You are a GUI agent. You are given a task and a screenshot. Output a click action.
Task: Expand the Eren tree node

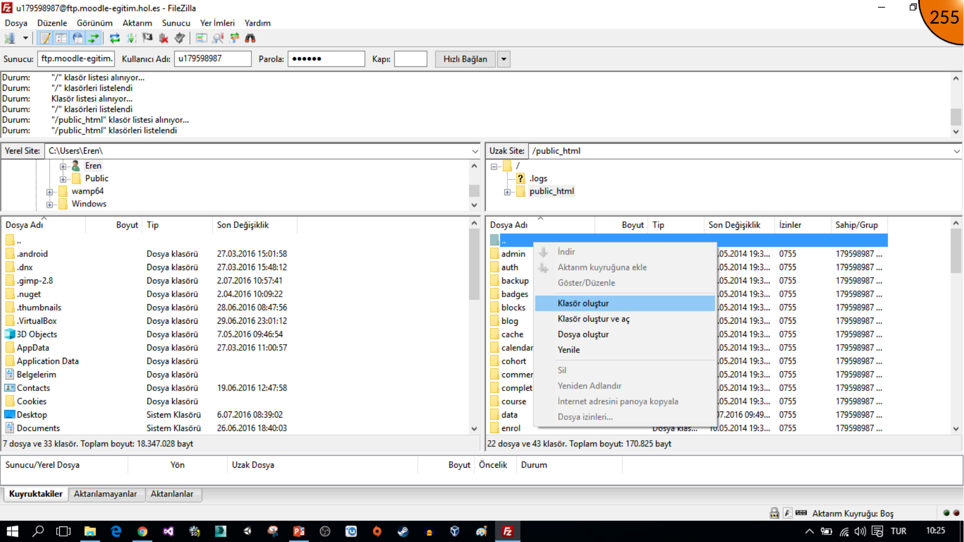[x=63, y=166]
